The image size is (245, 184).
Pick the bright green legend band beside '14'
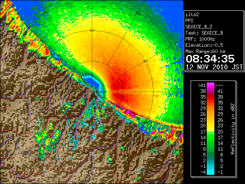point(211,137)
